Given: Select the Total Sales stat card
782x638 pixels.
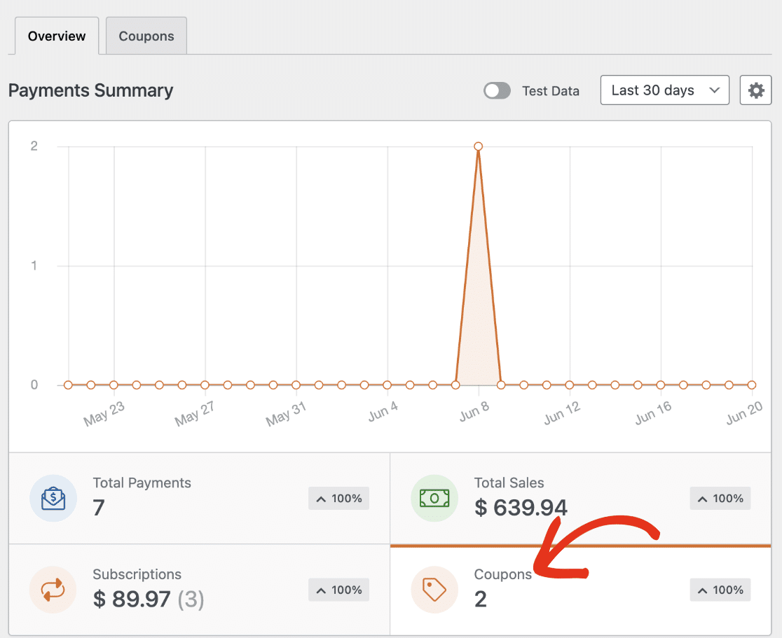Looking at the screenshot, I should coord(580,498).
